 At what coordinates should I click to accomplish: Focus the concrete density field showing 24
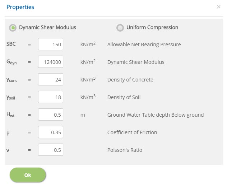coord(51,79)
